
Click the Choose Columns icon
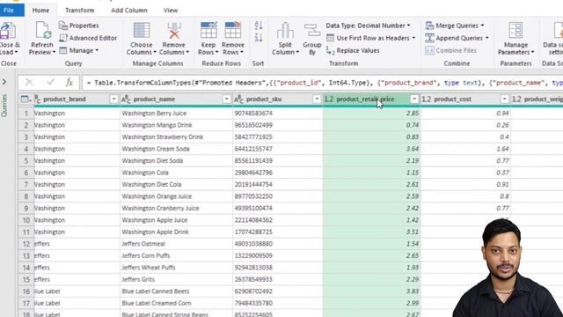point(142,30)
